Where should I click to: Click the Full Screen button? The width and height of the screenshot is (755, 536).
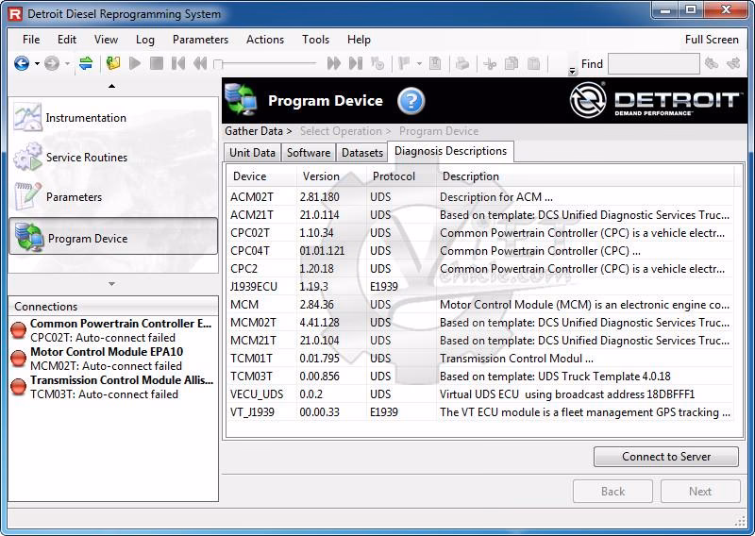click(712, 40)
